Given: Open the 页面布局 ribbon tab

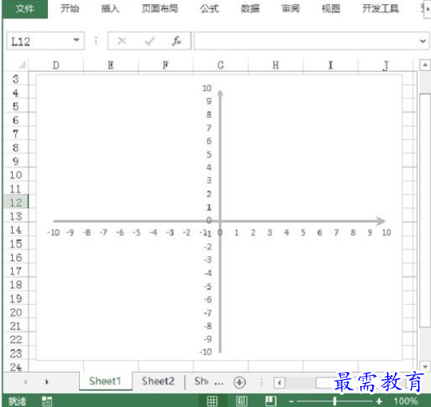Looking at the screenshot, I should point(160,9).
